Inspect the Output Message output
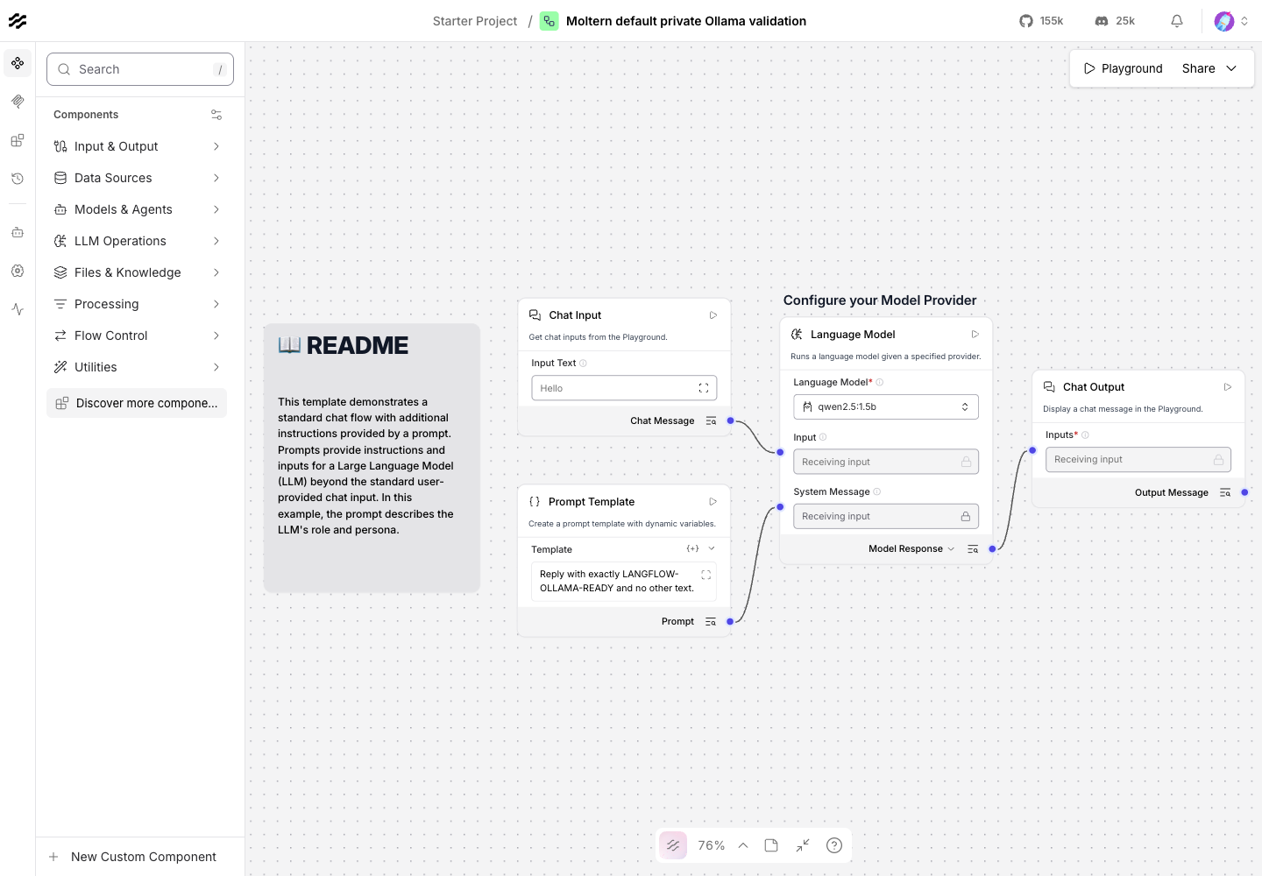 coord(1225,493)
